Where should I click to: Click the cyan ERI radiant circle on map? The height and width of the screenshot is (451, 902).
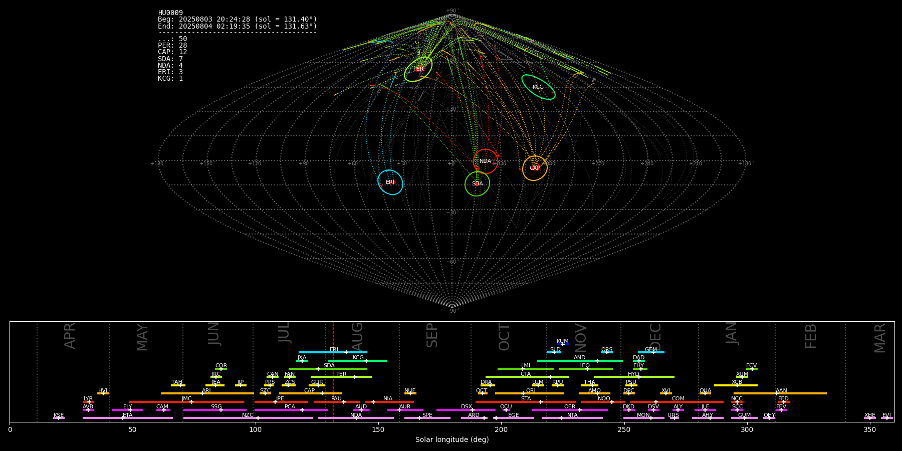tap(390, 182)
